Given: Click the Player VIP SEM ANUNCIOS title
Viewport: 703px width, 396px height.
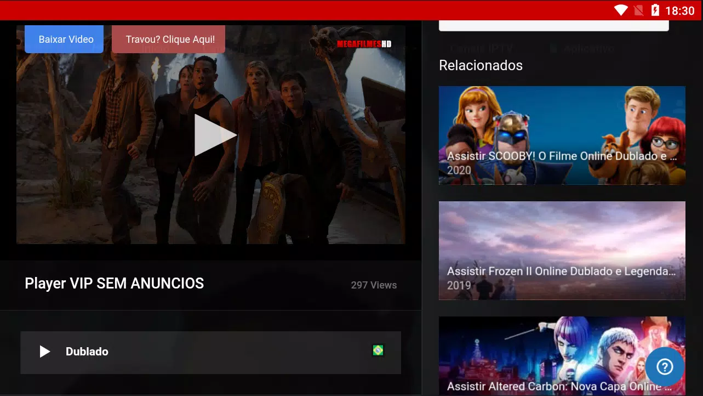Looking at the screenshot, I should coord(115,283).
